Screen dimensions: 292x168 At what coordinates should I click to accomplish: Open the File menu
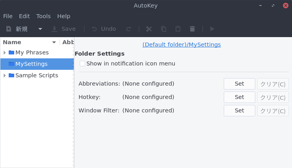pyautogui.click(x=8, y=16)
